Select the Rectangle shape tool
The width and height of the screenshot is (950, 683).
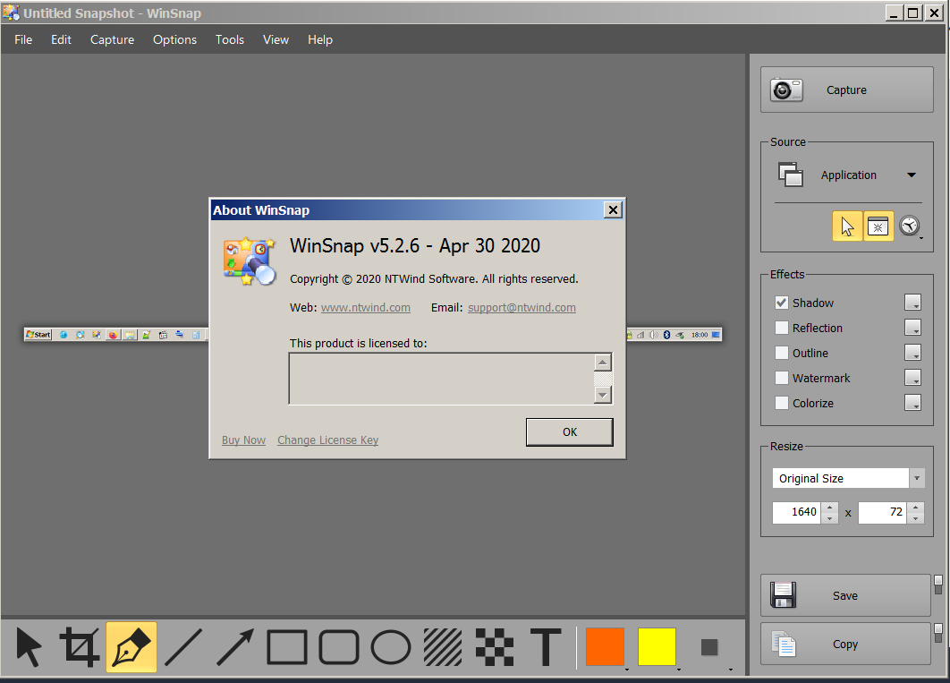click(x=287, y=647)
